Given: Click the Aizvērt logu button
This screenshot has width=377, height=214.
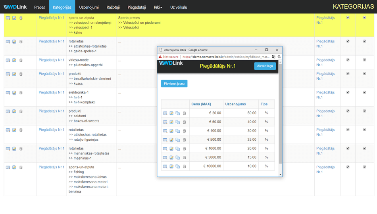Looking at the screenshot, I should [265, 66].
